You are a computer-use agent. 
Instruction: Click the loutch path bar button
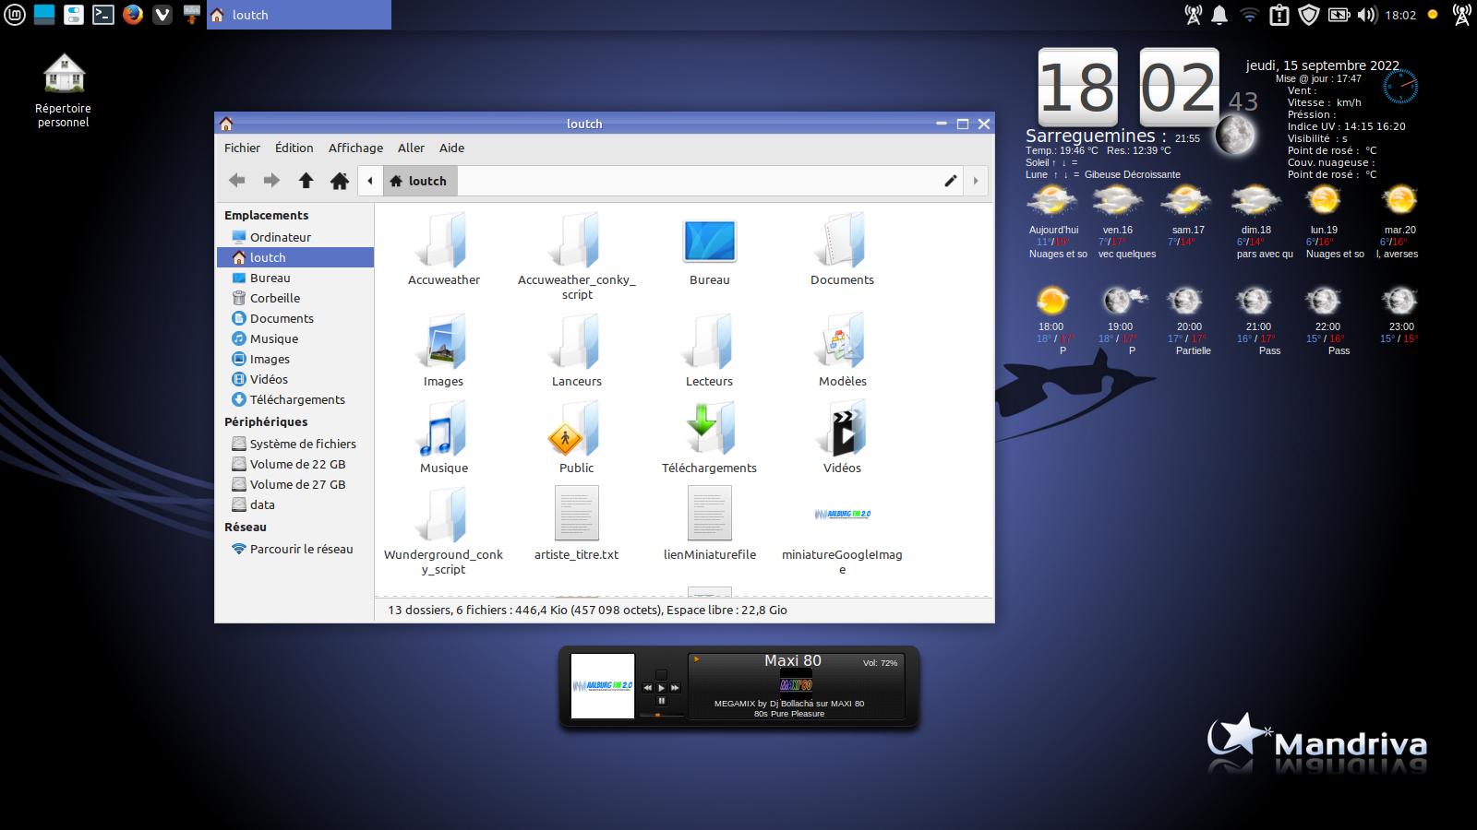point(418,181)
